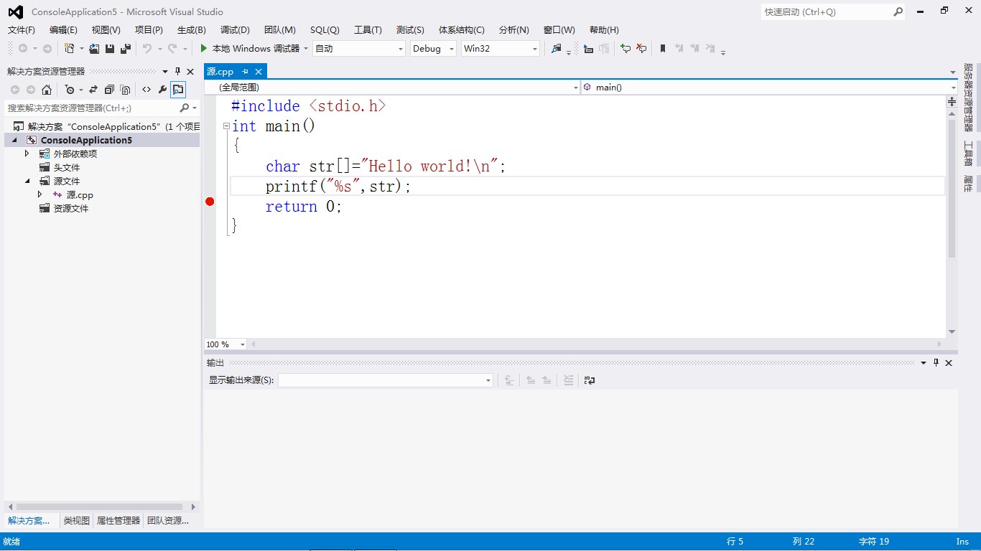Click the navigate backward arrow in main toolbar
The image size is (981, 551).
[x=23, y=48]
